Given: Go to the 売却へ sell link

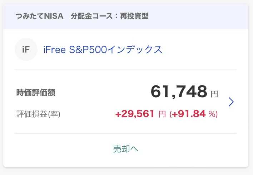Looking at the screenshot, I should 126,149.
